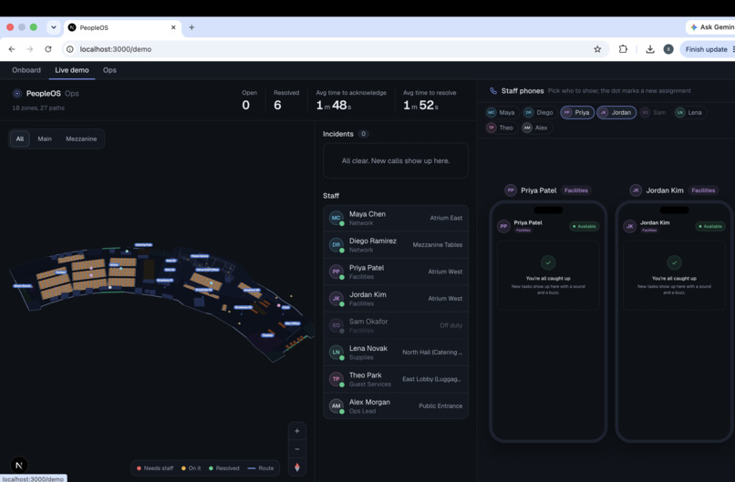Click the Staff phones handset icon
The width and height of the screenshot is (735, 482).
(x=493, y=91)
